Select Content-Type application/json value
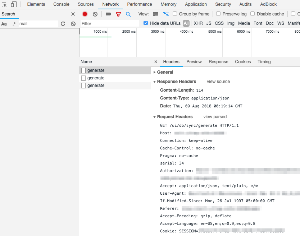Viewport: 300px width, 236px height. click(x=210, y=98)
